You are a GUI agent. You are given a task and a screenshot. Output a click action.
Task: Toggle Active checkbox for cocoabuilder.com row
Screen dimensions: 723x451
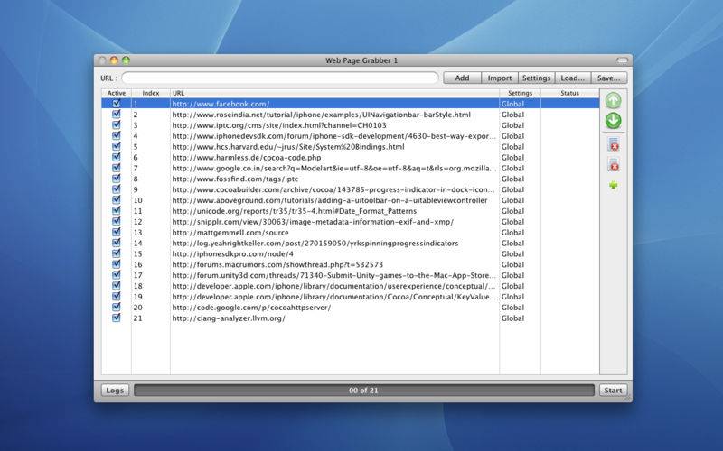point(117,189)
